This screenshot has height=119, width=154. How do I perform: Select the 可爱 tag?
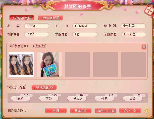[x=49, y=98]
